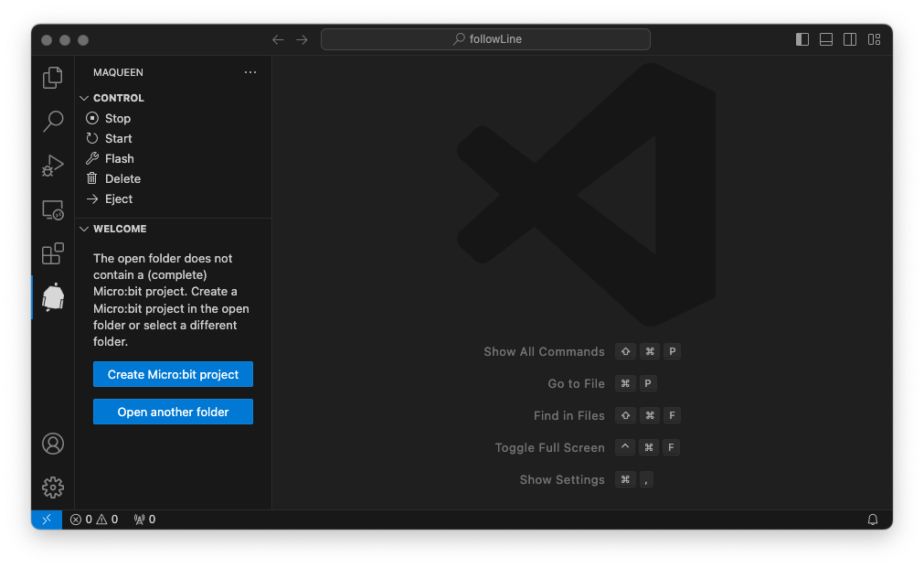Click the Start refresh icon
Viewport: 924px width, 568px height.
click(92, 138)
